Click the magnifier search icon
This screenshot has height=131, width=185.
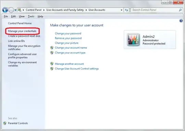180,10
